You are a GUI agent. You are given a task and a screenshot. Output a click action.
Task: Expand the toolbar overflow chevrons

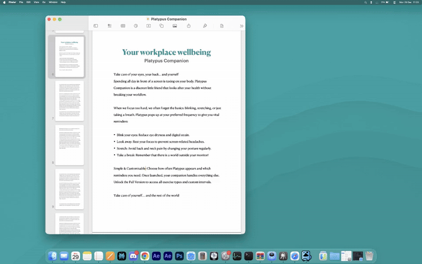(x=241, y=26)
